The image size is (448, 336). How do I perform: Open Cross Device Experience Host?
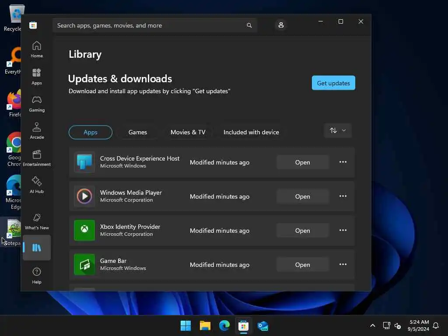(302, 162)
